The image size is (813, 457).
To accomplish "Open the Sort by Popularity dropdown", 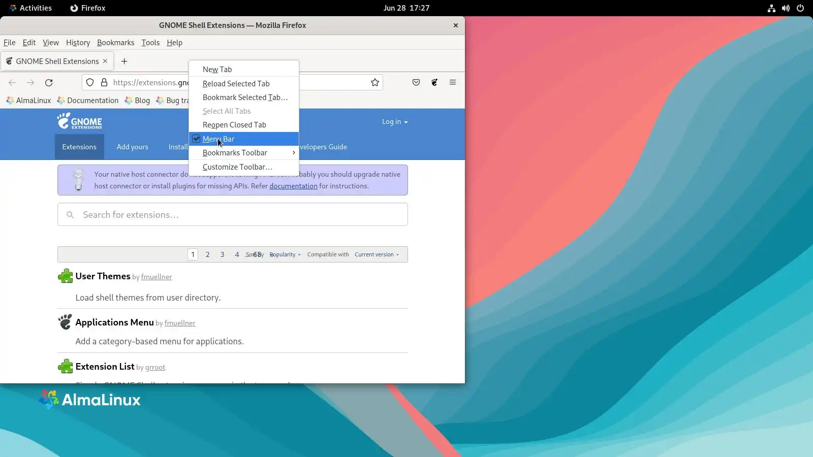I will click(x=285, y=254).
